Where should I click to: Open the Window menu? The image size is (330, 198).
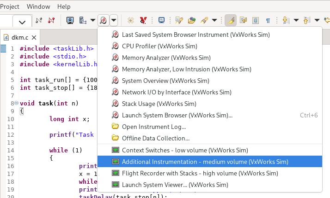38,6
